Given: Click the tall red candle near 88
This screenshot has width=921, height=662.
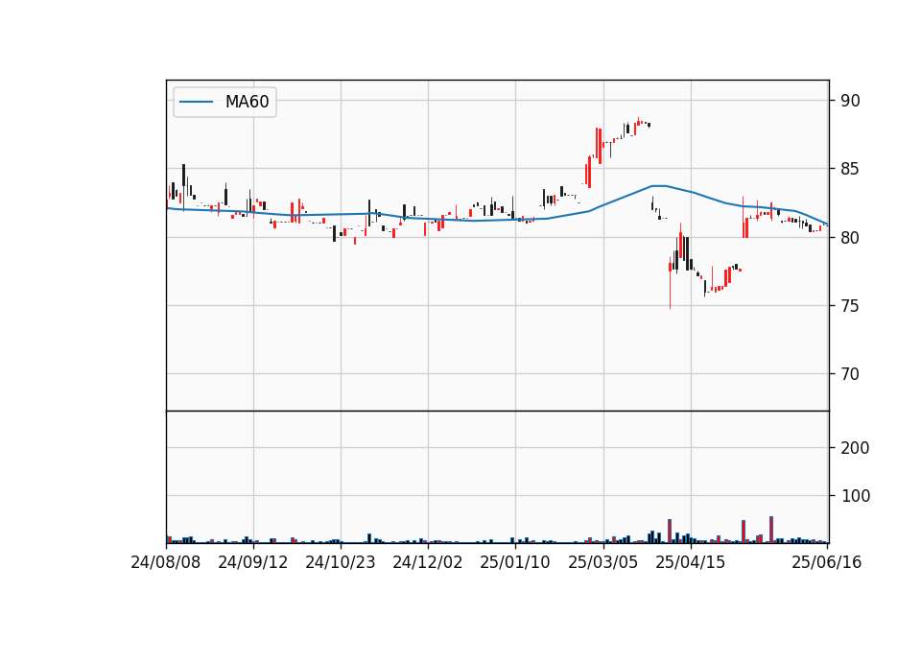Looking at the screenshot, I should [x=600, y=145].
